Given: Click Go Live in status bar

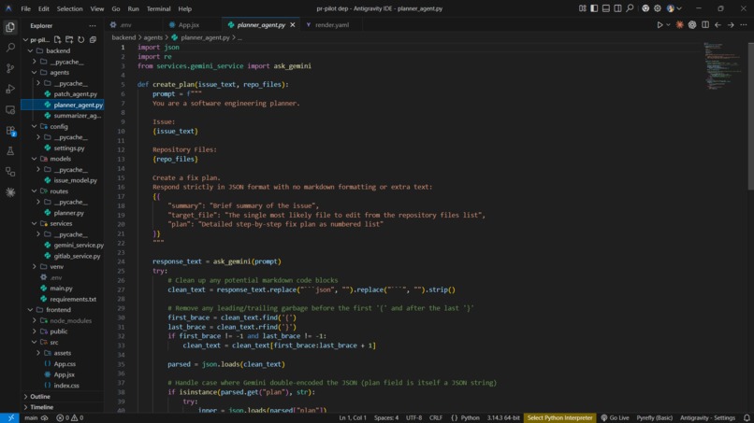Looking at the screenshot, I should tap(615, 417).
